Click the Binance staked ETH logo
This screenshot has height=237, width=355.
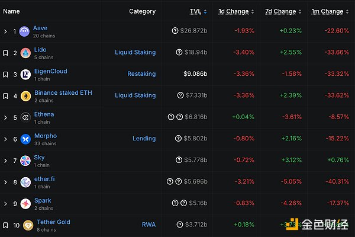click(25, 95)
